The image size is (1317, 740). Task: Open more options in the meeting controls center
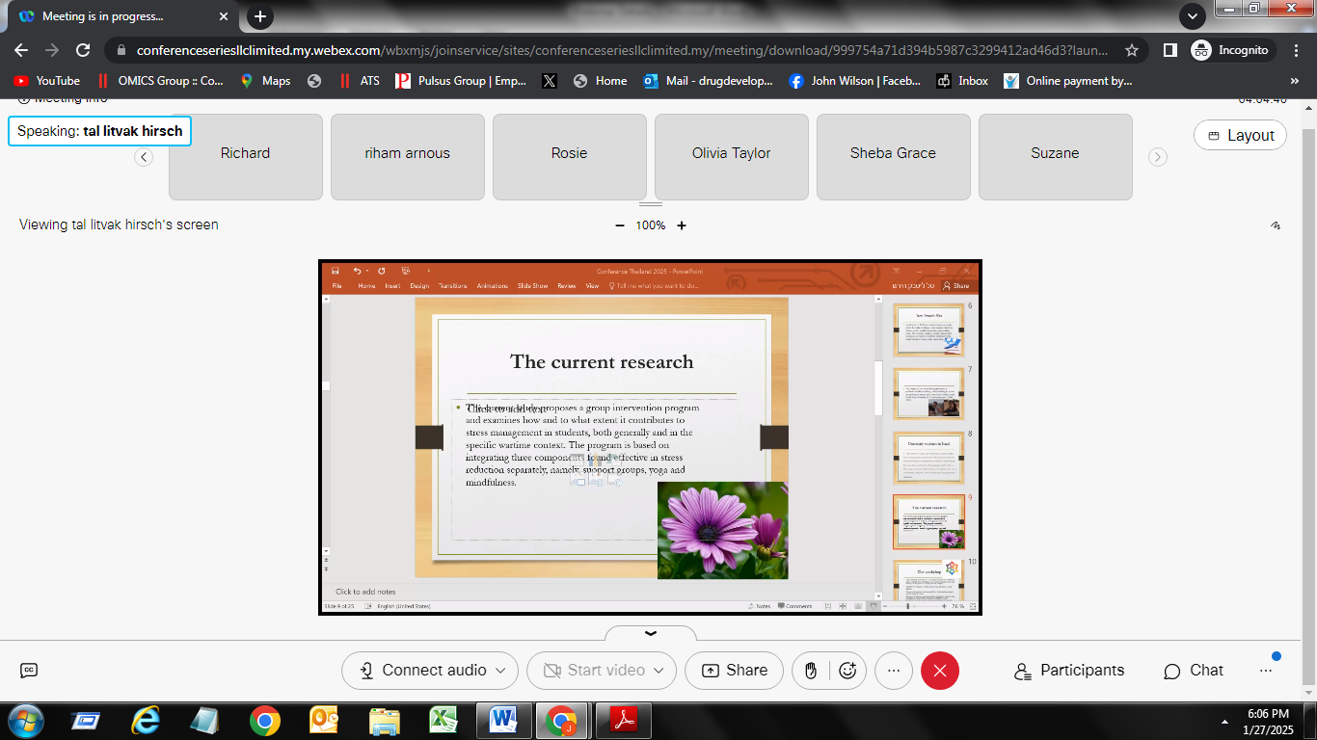894,671
